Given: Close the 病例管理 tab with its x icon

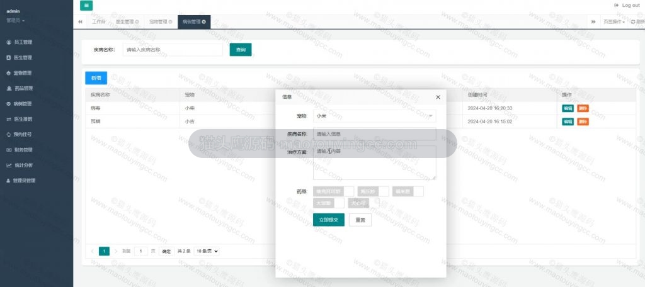Looking at the screenshot, I should pyautogui.click(x=203, y=22).
